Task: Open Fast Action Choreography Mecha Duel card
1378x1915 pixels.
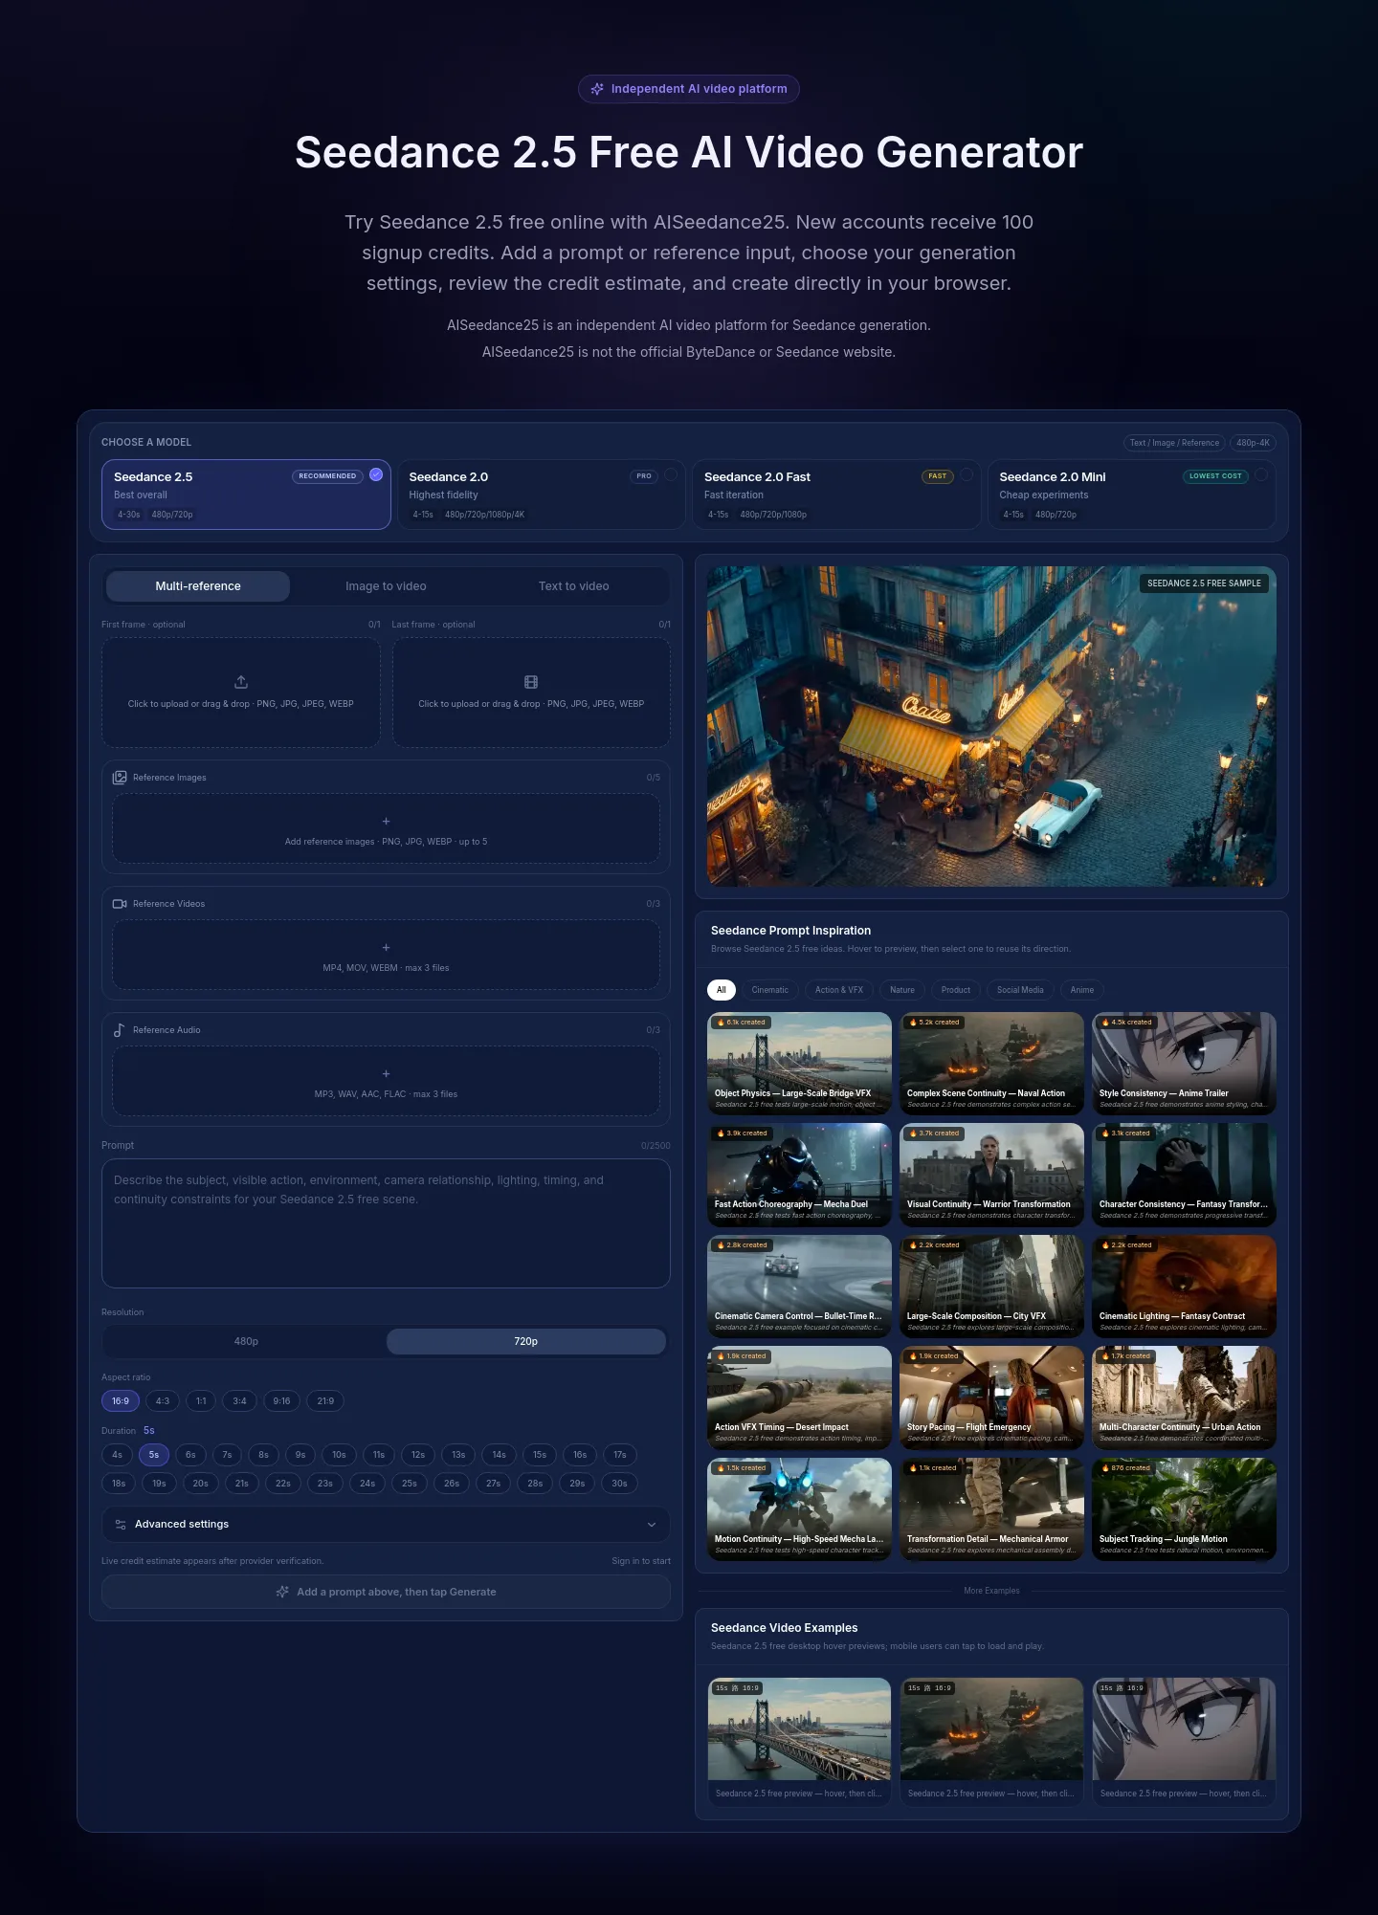Action: pos(799,1175)
